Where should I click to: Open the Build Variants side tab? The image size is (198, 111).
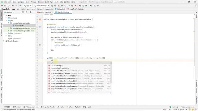point(2,98)
